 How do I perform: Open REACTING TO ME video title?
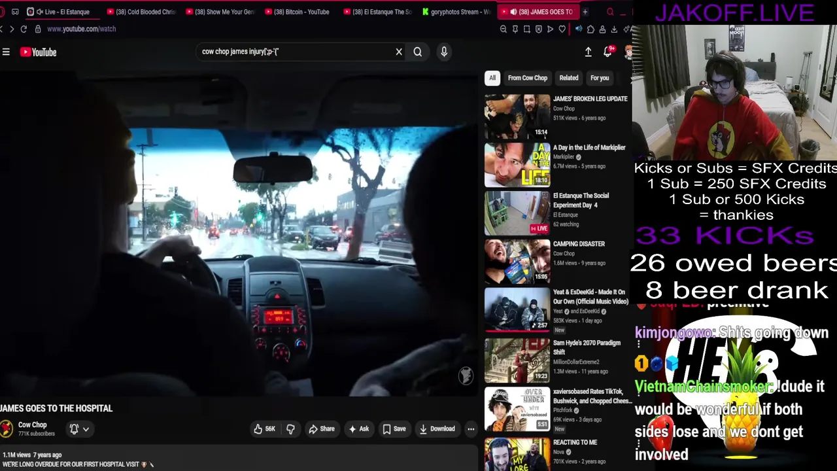pos(575,442)
